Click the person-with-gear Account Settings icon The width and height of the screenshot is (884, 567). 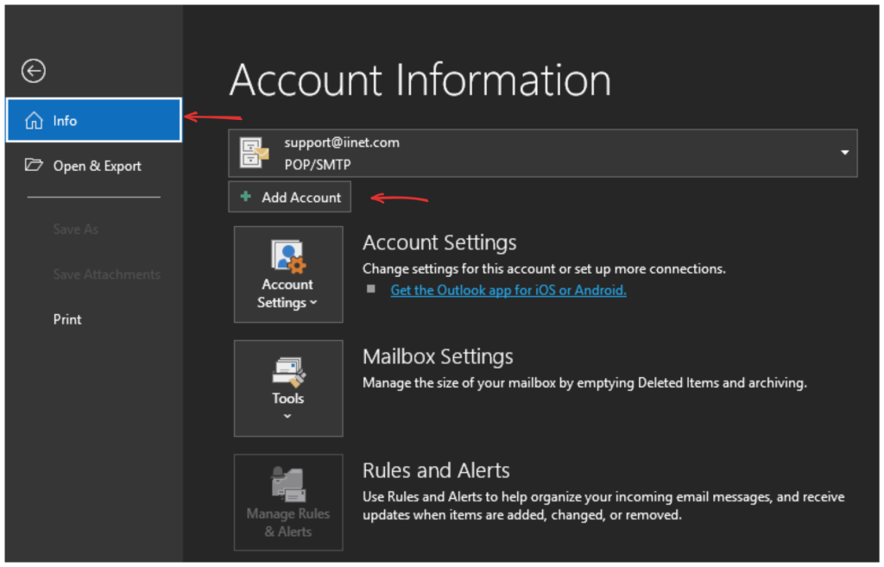287,257
